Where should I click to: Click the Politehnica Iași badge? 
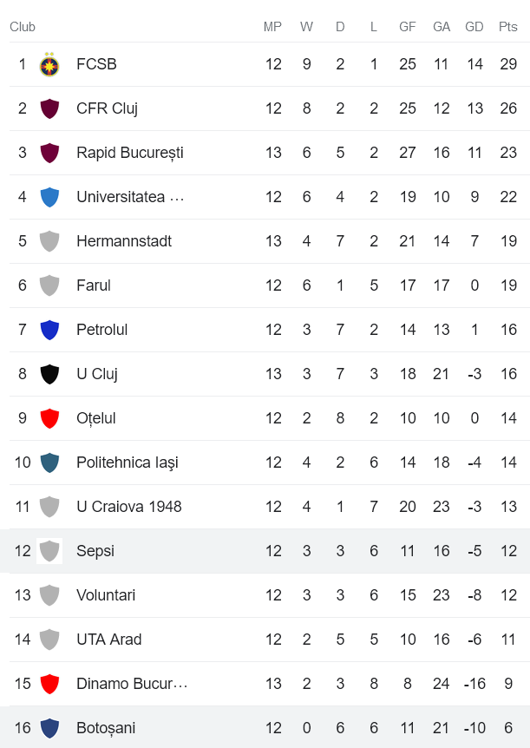tap(49, 462)
